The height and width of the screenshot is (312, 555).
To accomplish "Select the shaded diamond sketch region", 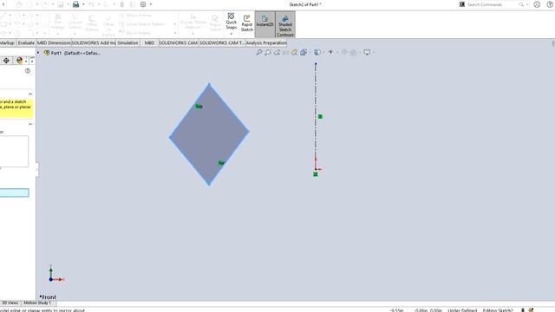I will point(209,134).
